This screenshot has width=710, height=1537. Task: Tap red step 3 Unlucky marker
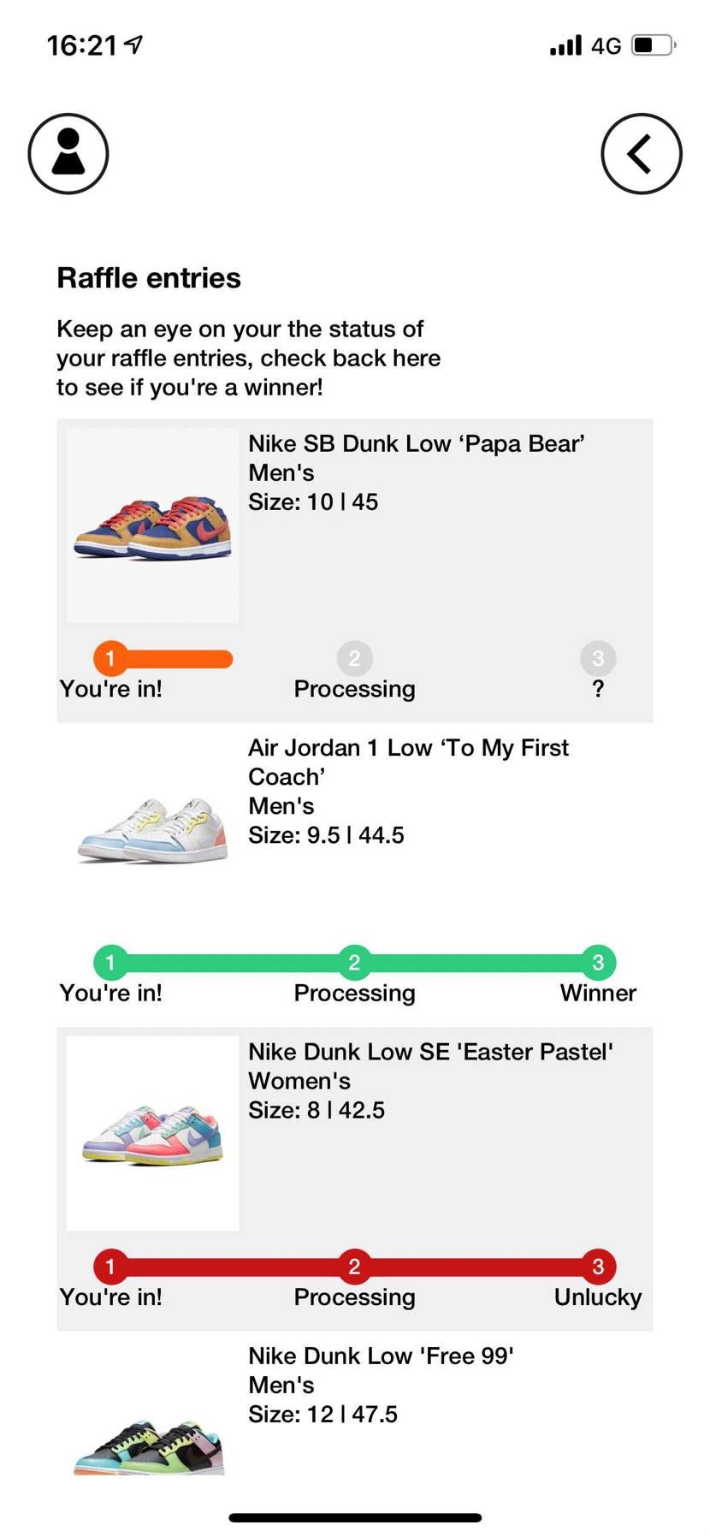pyautogui.click(x=598, y=1266)
